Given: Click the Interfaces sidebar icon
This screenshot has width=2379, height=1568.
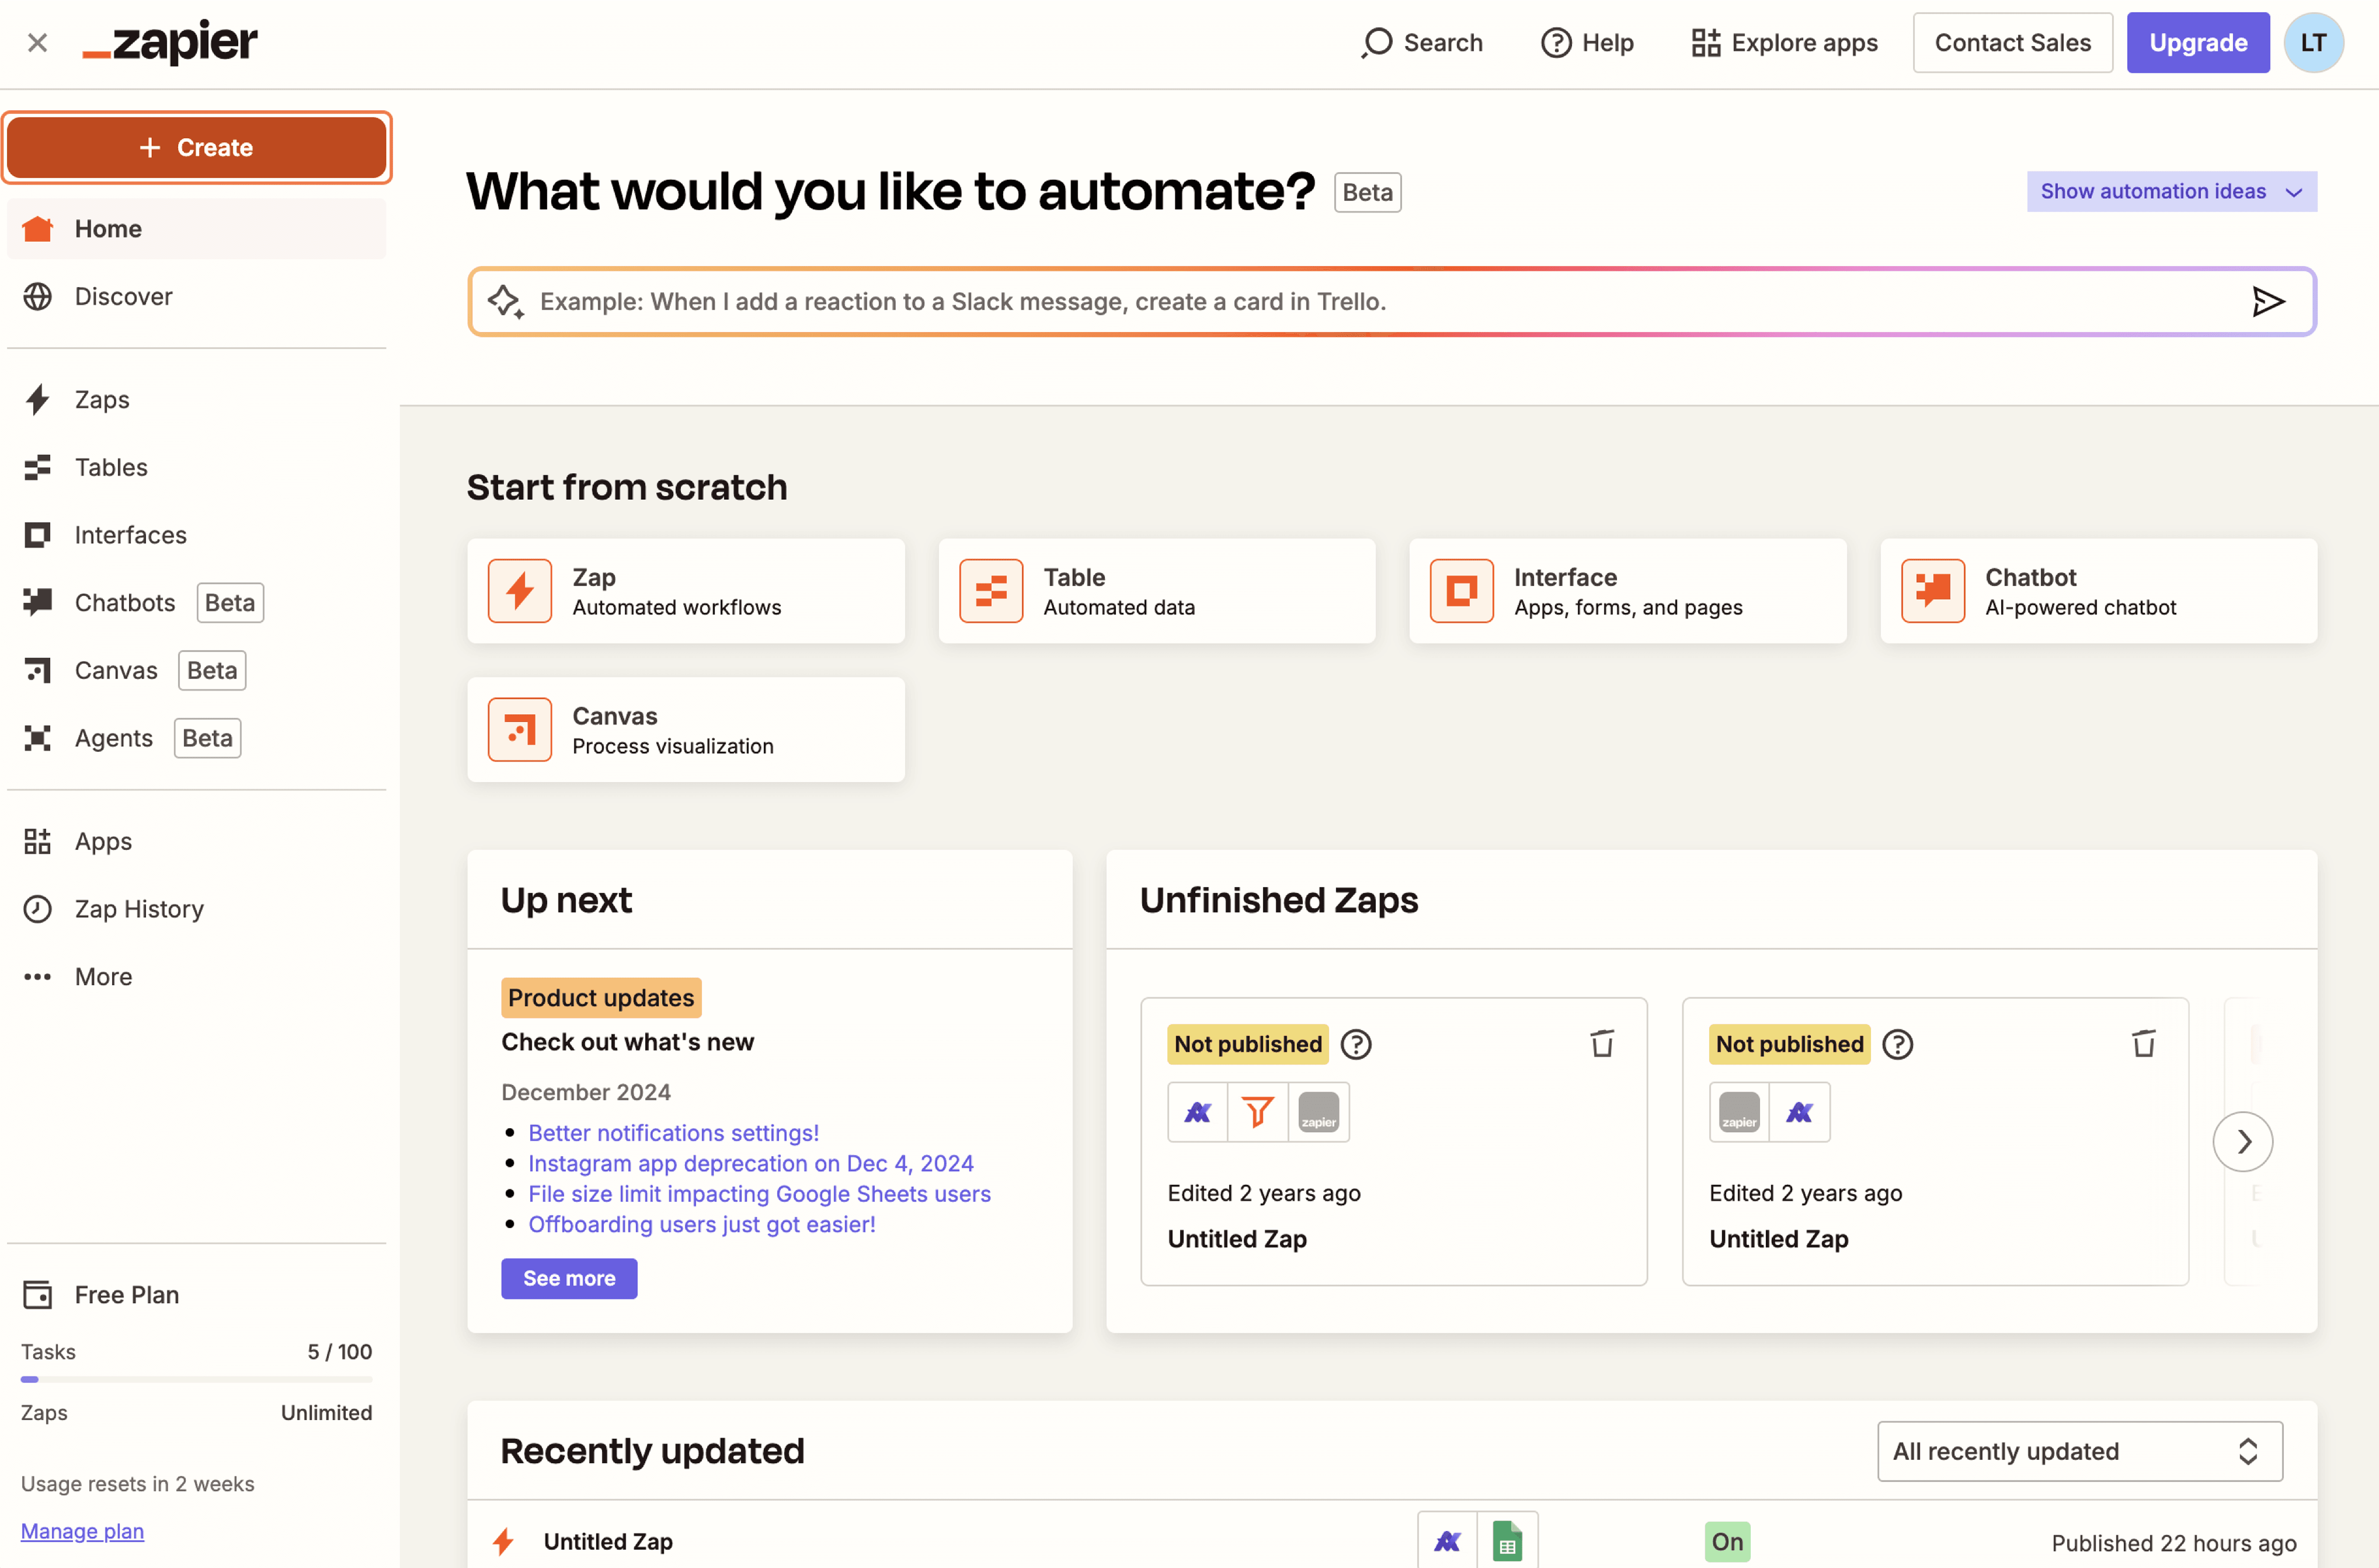Looking at the screenshot, I should pos(37,535).
